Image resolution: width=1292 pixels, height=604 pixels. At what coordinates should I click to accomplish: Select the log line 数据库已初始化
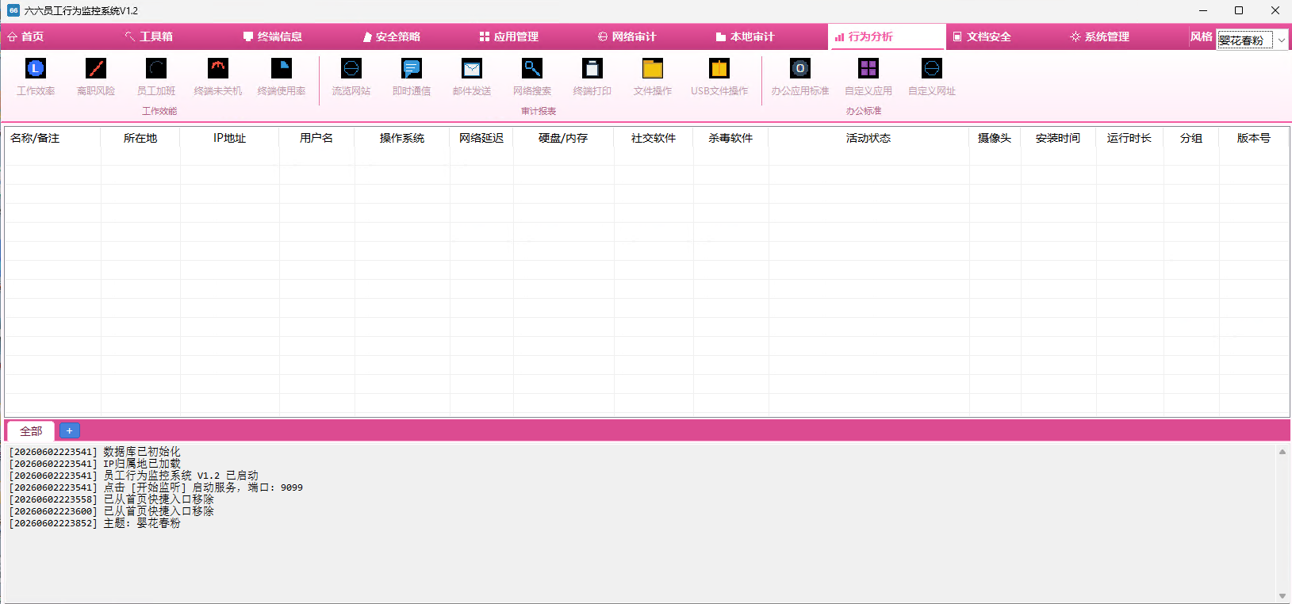point(94,452)
